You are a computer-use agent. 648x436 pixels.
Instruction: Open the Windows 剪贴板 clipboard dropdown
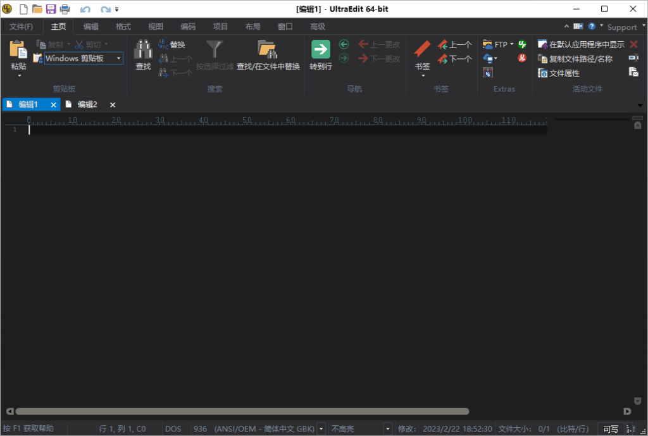click(118, 58)
